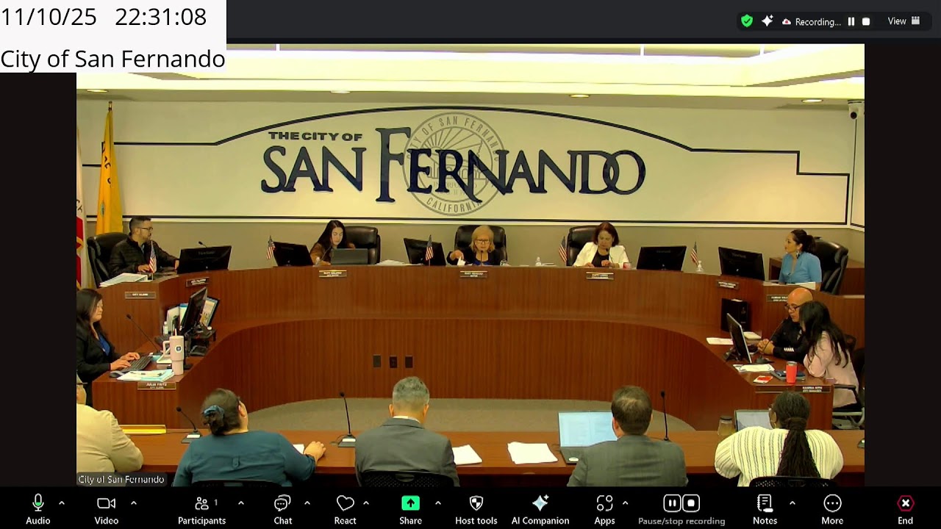Click the City of San Fernando participant name label

[121, 479]
